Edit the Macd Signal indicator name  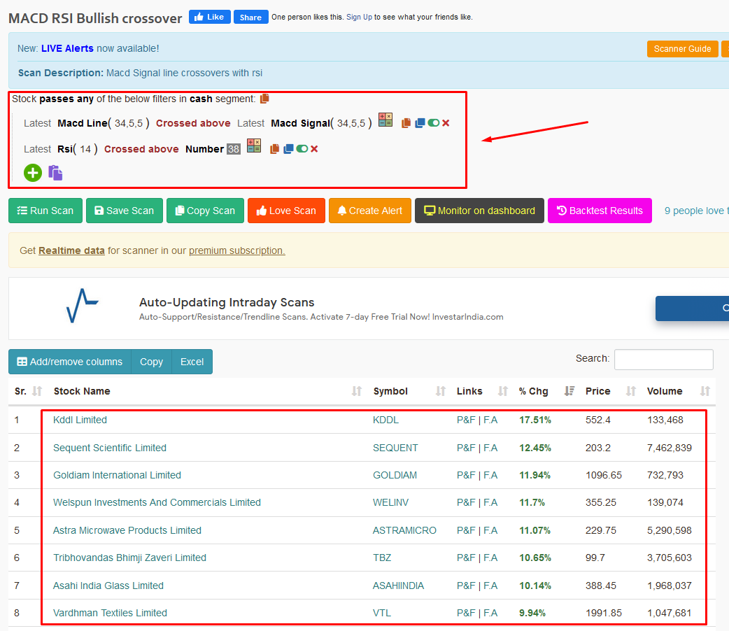pyautogui.click(x=300, y=123)
